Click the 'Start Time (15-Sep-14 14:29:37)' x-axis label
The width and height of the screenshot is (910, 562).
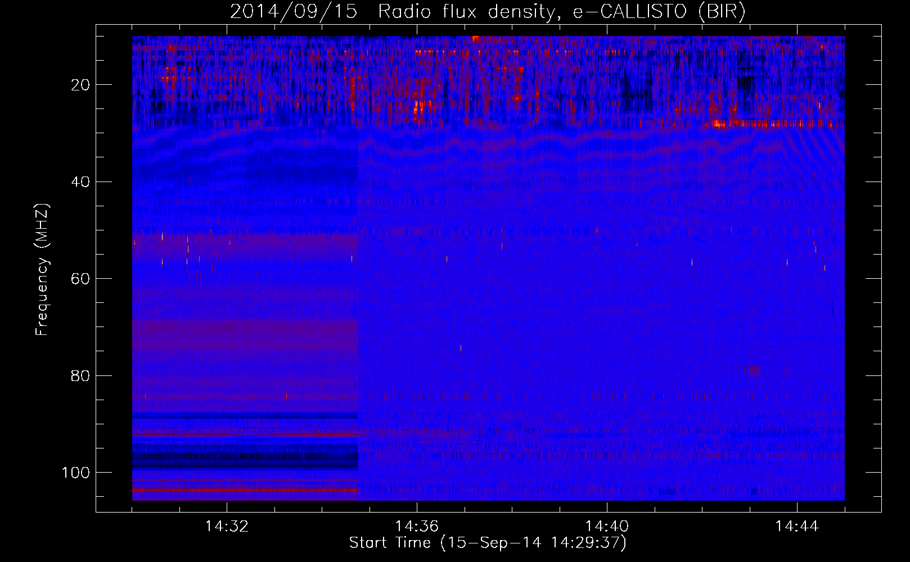pos(488,543)
